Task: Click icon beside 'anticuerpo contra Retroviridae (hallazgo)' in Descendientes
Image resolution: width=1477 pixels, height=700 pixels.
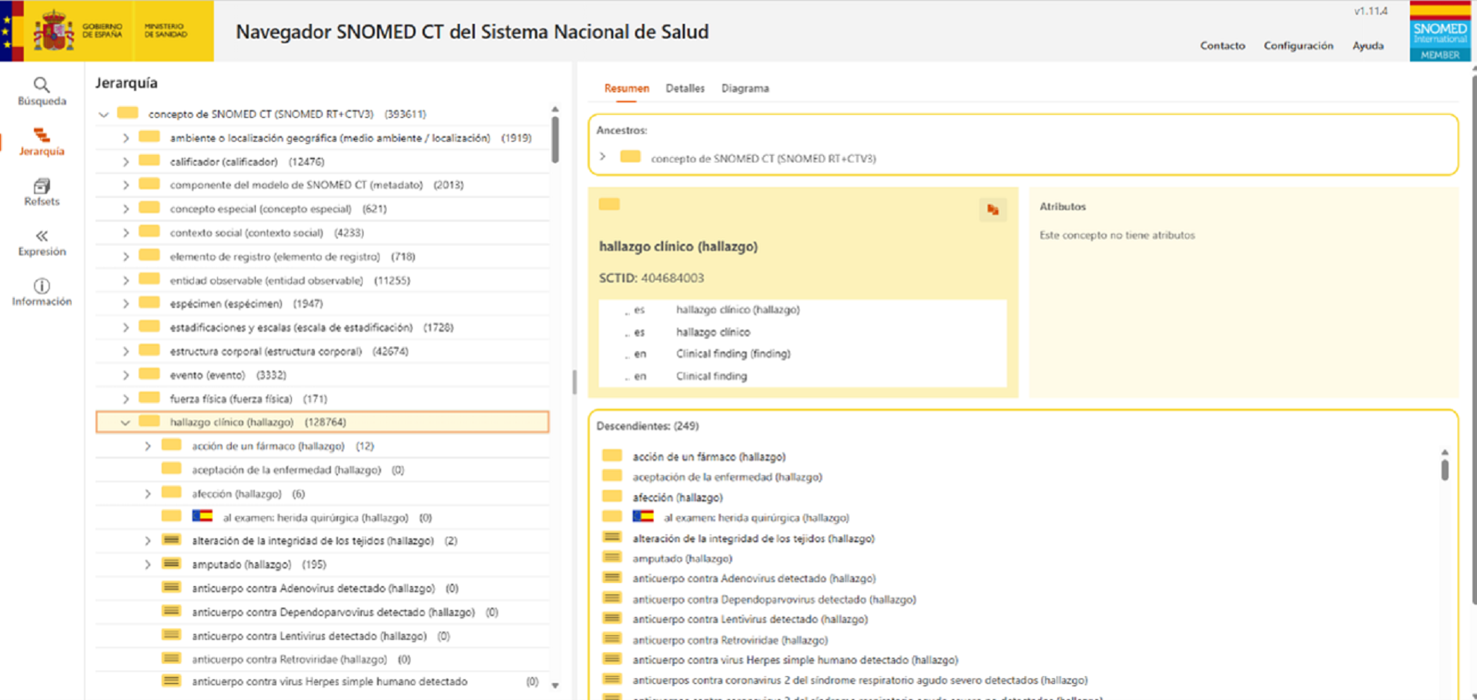Action: coord(612,639)
